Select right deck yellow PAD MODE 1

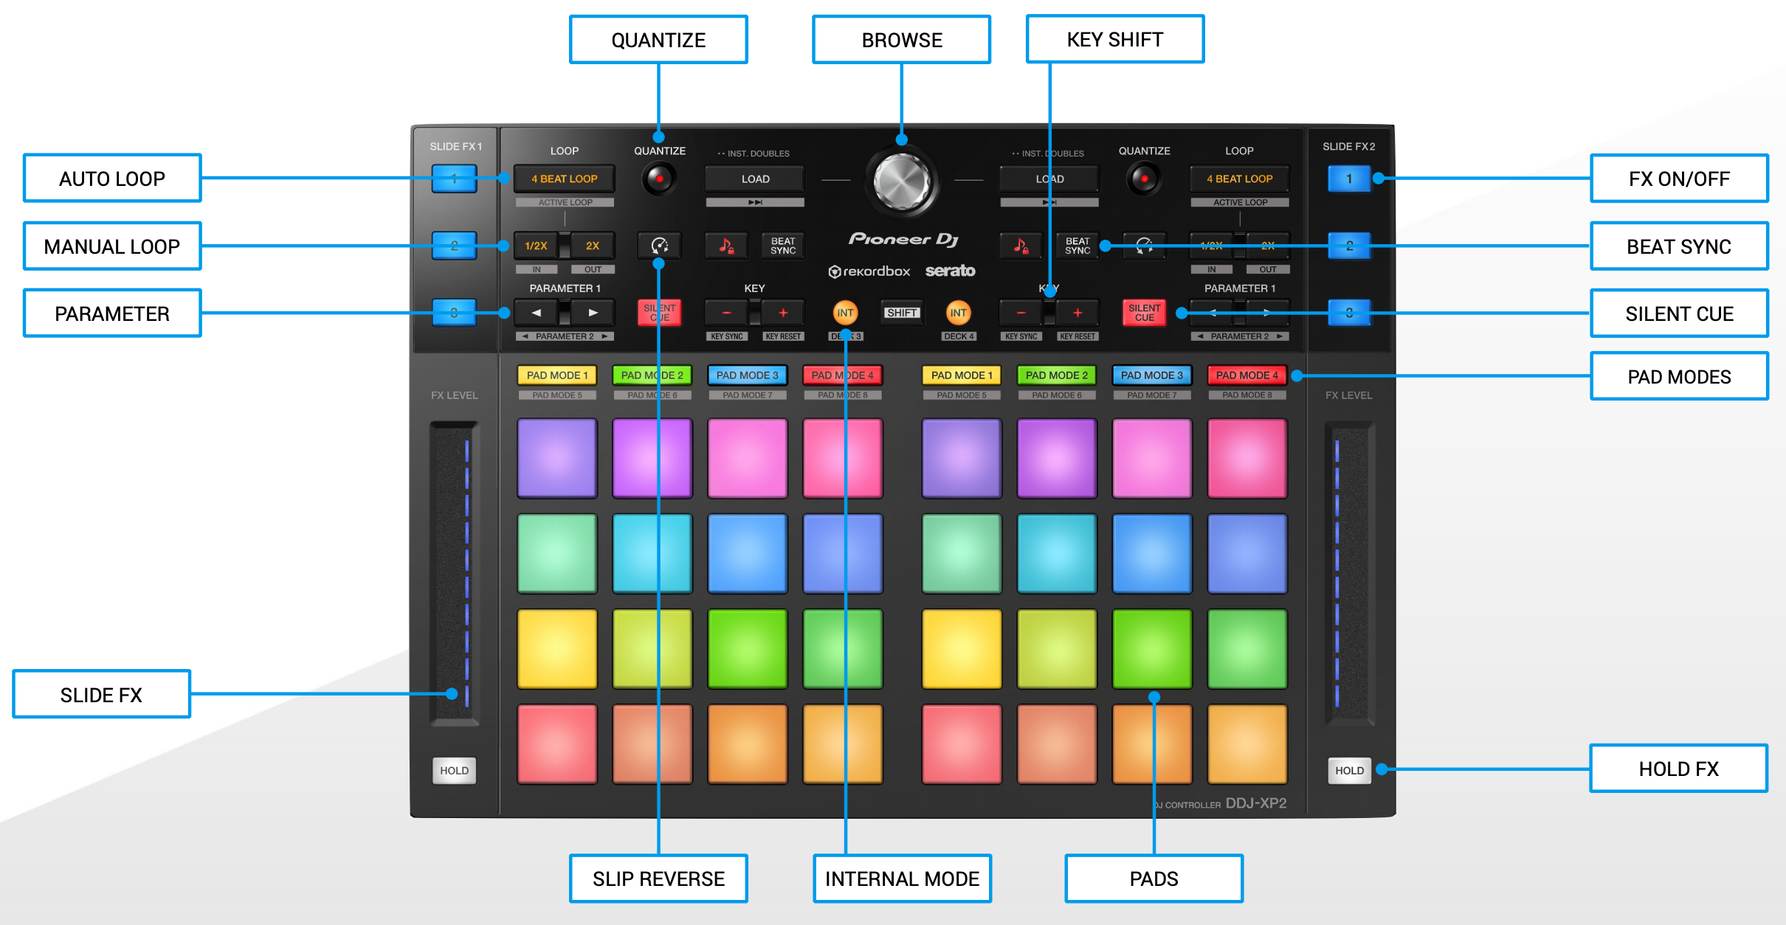[x=962, y=375]
